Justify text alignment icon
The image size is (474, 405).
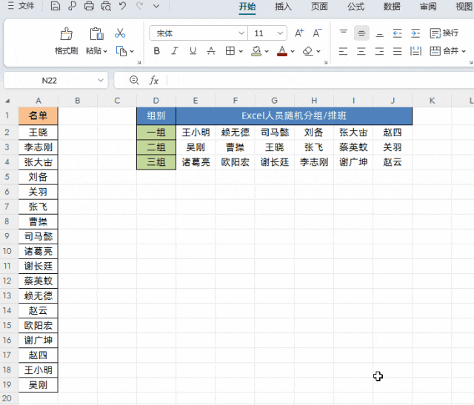coord(397,51)
